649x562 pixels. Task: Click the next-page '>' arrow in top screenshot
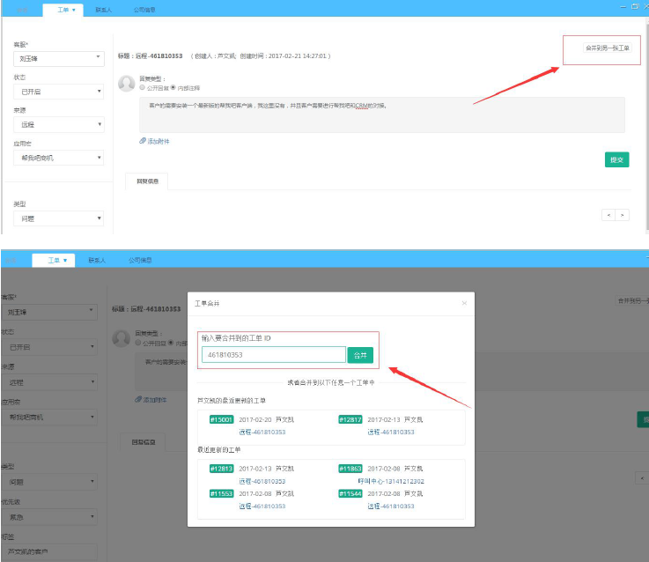tap(622, 215)
